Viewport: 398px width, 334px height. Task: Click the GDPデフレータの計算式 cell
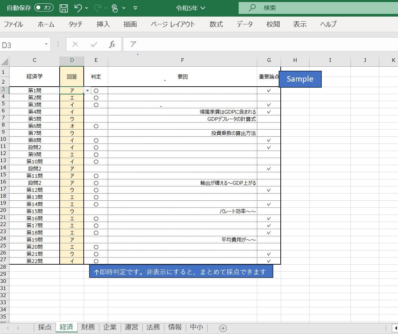click(182, 119)
